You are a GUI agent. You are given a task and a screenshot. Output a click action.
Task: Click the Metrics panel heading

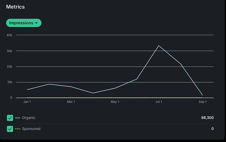15,7
